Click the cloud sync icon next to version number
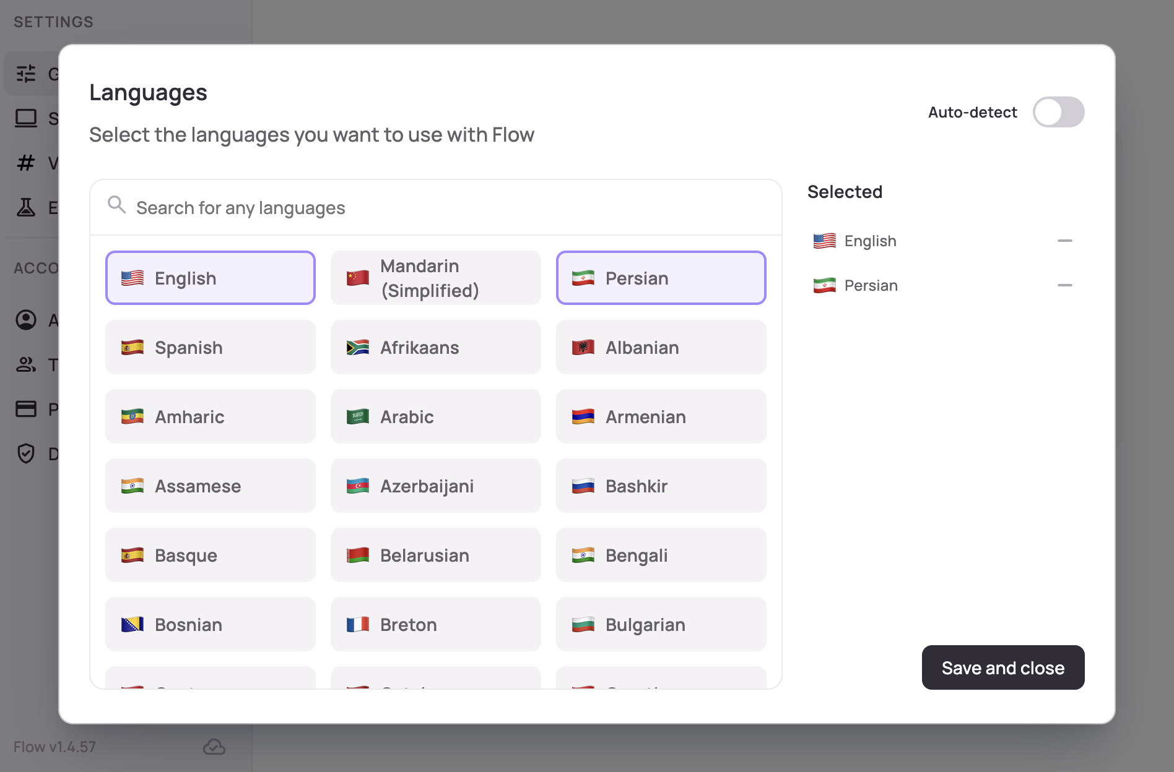This screenshot has height=772, width=1174. [x=214, y=747]
